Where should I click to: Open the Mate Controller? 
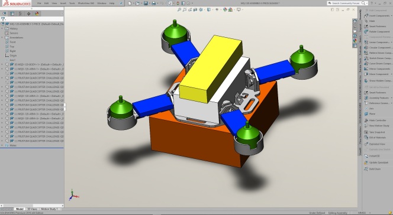[x=375, y=120]
